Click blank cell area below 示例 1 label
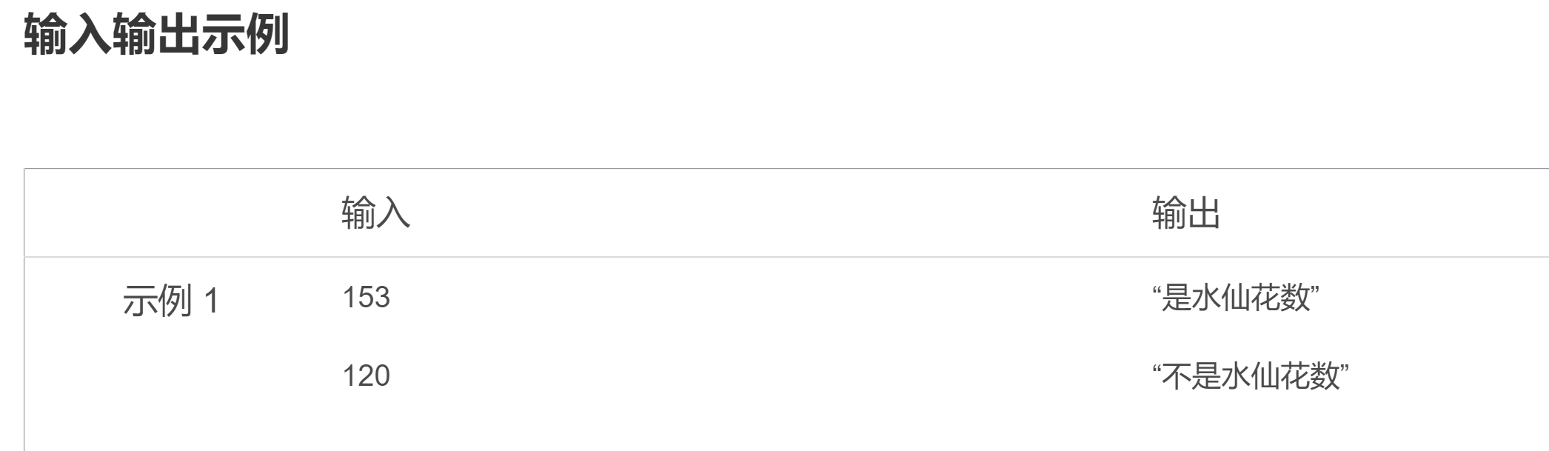The width and height of the screenshot is (1549, 451). 170,385
